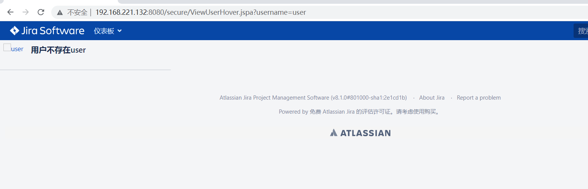Open the About Jira link
This screenshot has width=588, height=189.
432,98
